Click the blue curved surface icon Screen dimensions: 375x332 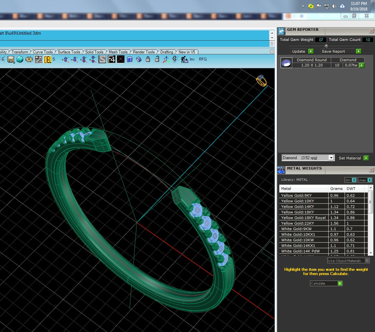[x=139, y=59]
